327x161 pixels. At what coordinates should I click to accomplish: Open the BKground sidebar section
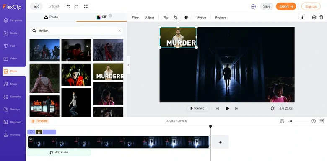[13, 122]
